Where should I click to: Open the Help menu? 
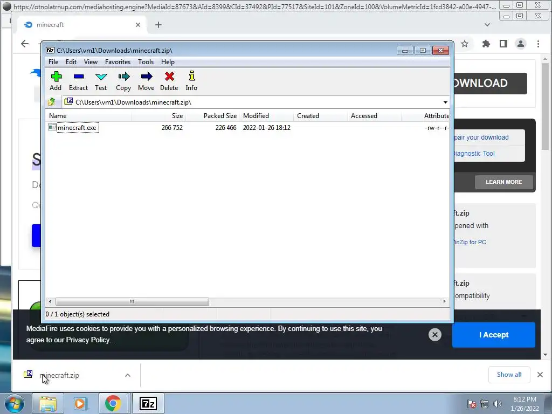click(x=168, y=62)
